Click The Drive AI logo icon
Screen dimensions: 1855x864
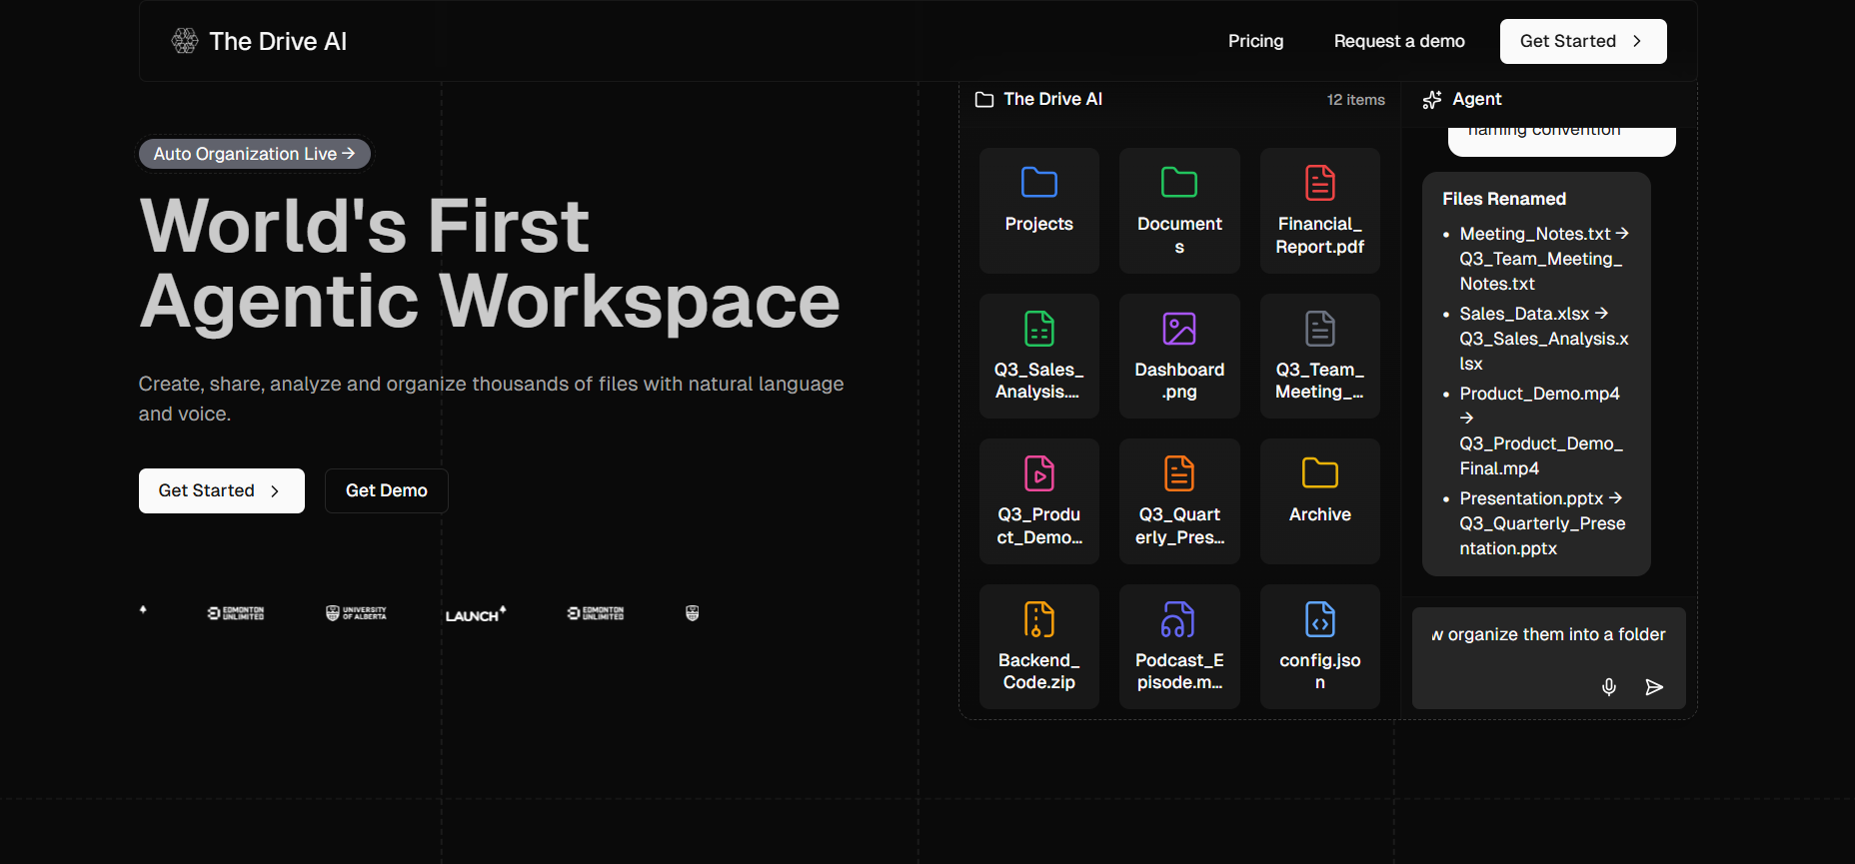click(185, 41)
